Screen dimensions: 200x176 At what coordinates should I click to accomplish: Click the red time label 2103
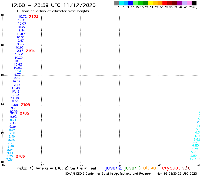[34, 17]
